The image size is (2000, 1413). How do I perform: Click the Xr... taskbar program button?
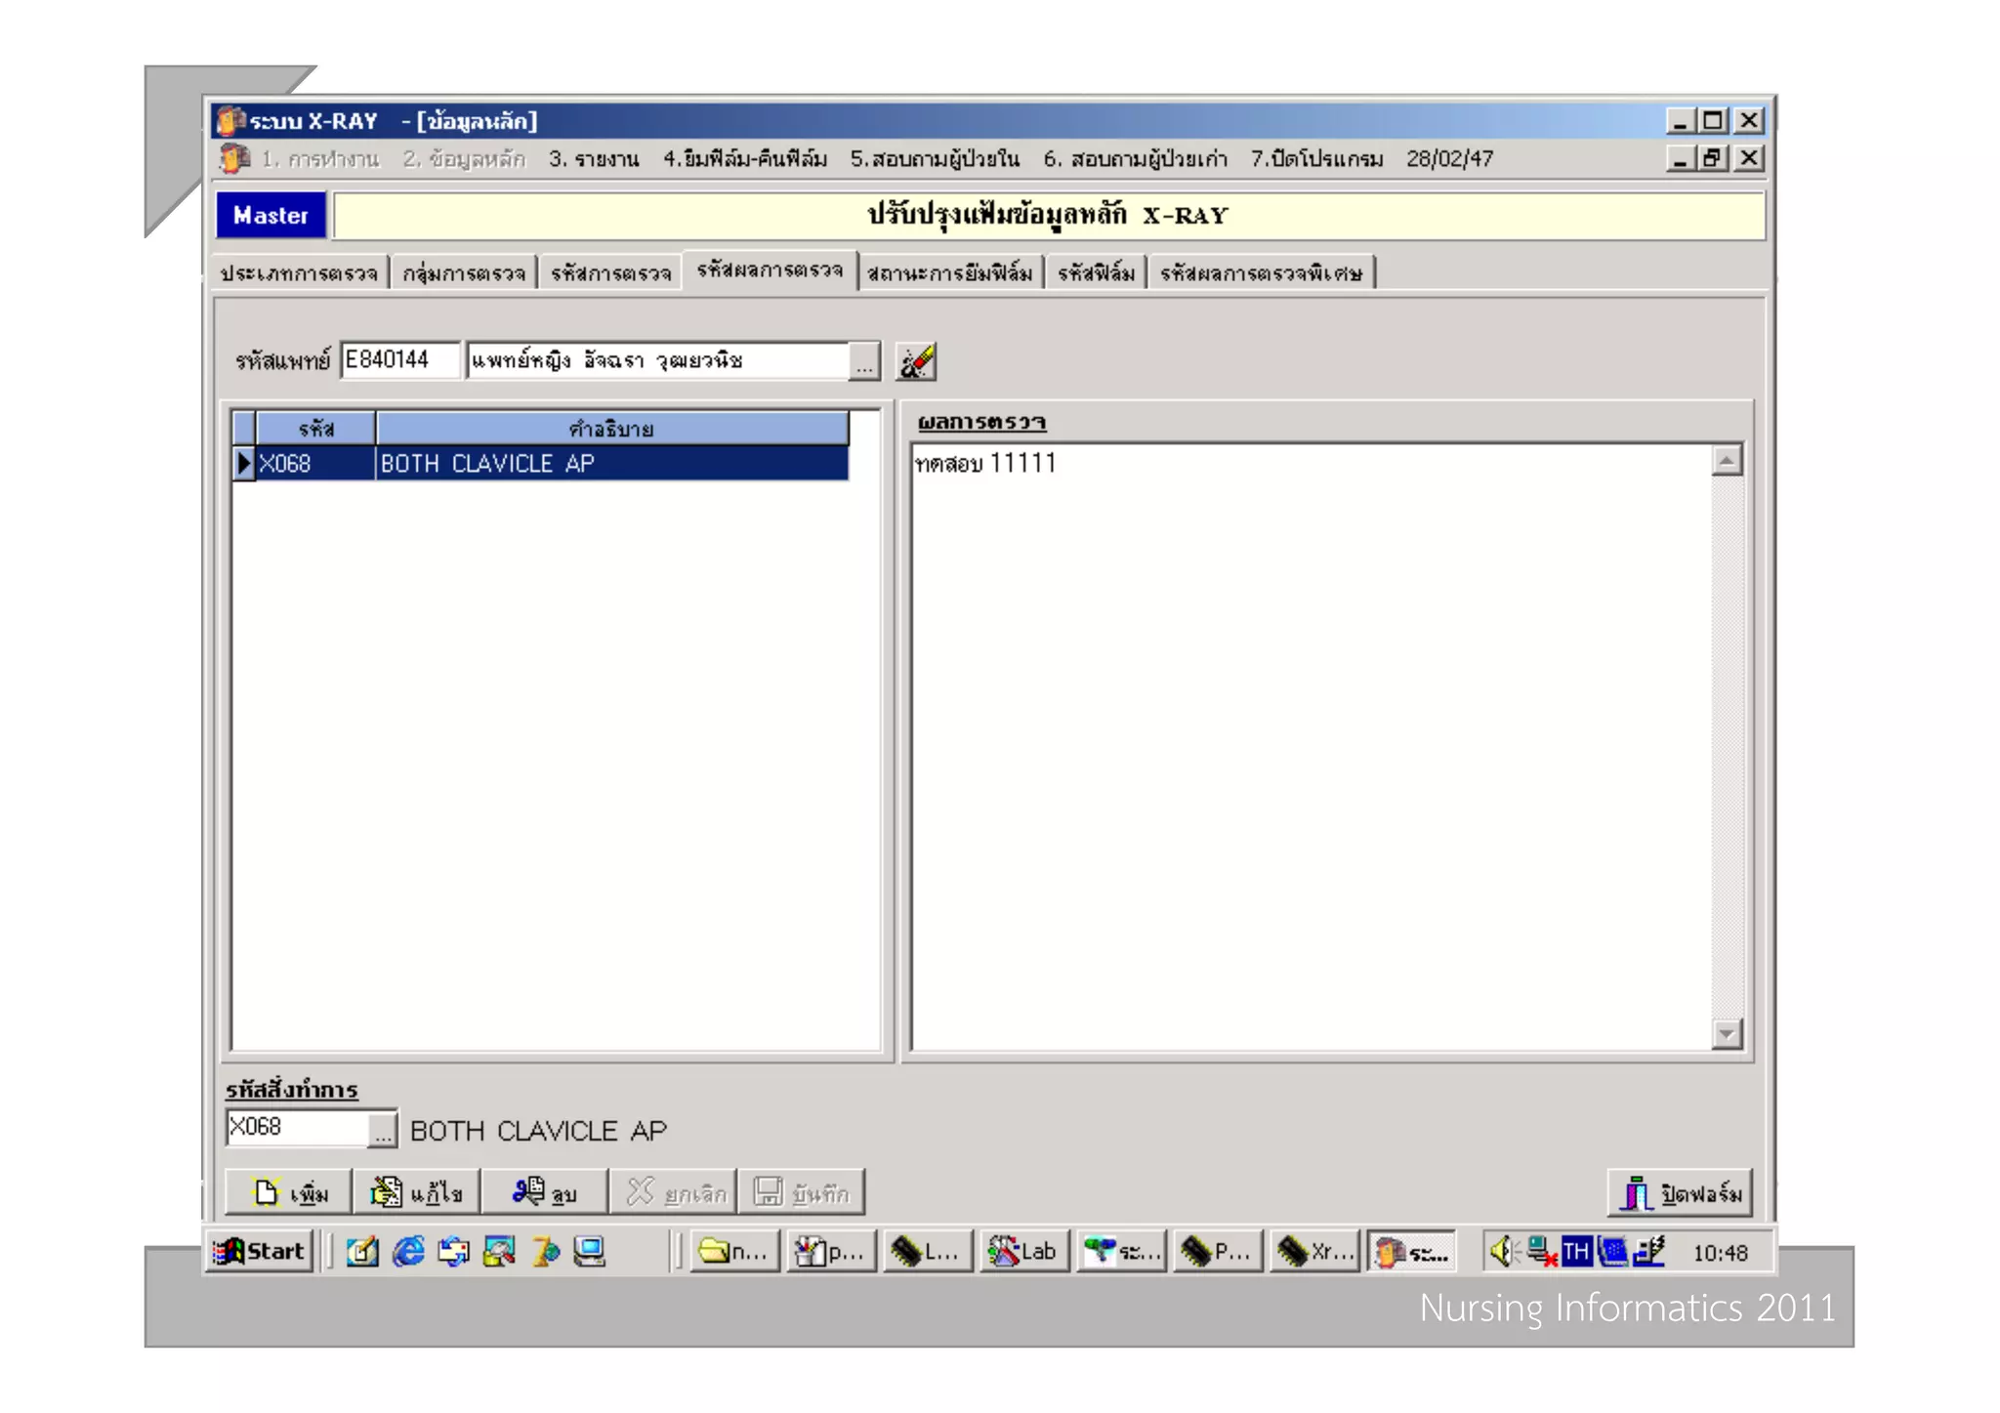(x=1313, y=1252)
